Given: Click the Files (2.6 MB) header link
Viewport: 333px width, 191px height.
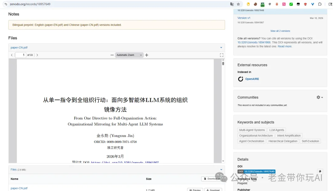Looking at the screenshot, I should tap(18, 169).
